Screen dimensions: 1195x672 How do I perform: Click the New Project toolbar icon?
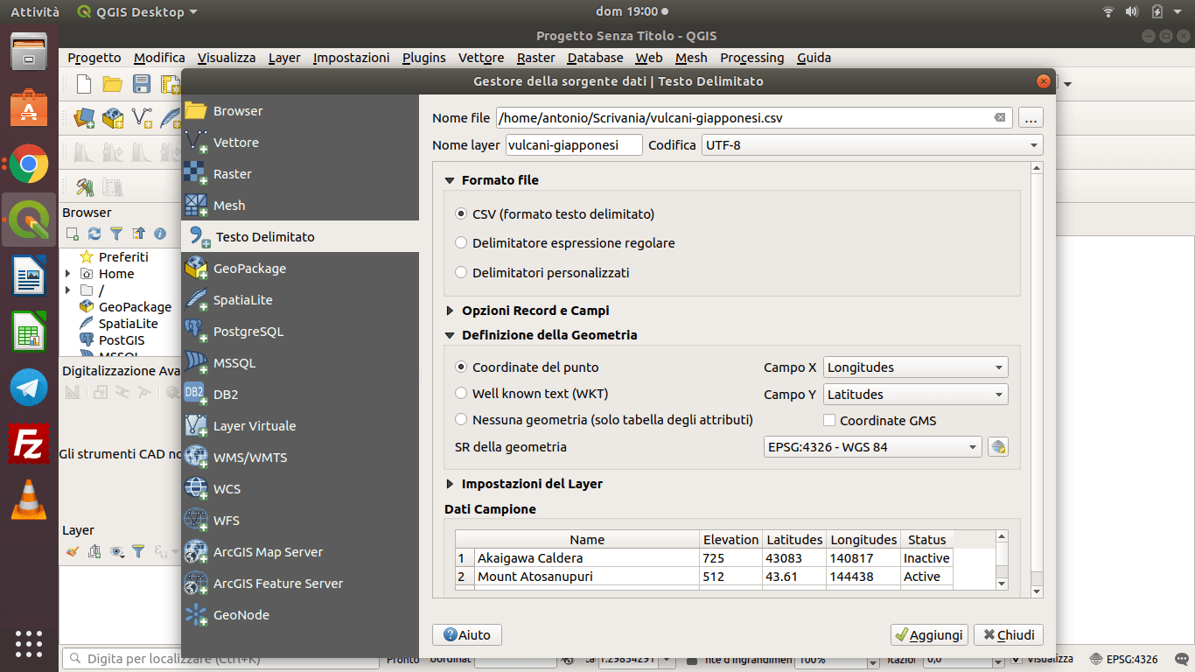(x=84, y=84)
